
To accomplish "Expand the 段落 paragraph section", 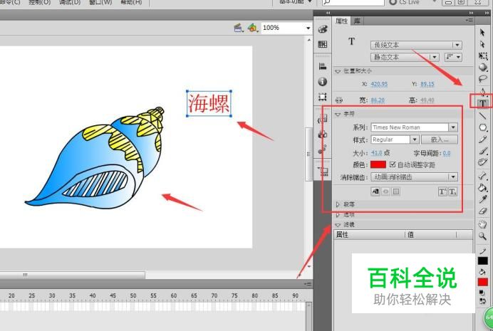I will tap(338, 204).
